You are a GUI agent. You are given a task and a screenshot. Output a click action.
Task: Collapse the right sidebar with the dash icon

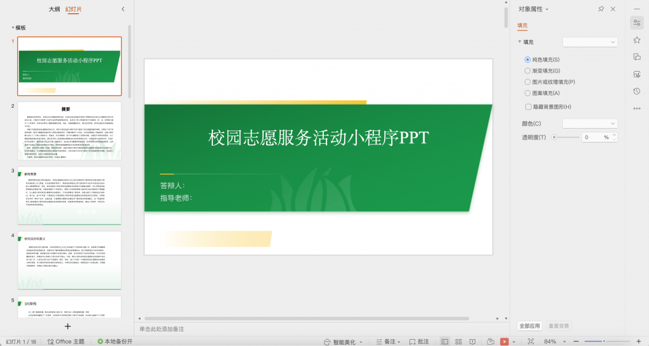[636, 9]
